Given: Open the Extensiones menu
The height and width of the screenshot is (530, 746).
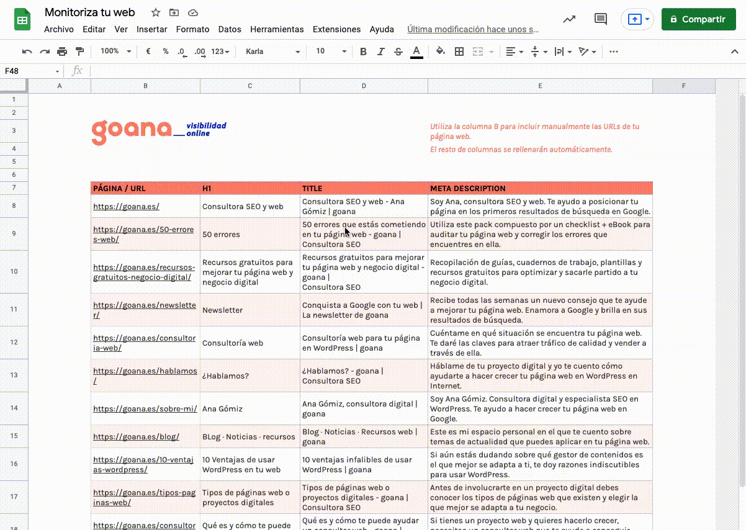Looking at the screenshot, I should click(x=336, y=29).
